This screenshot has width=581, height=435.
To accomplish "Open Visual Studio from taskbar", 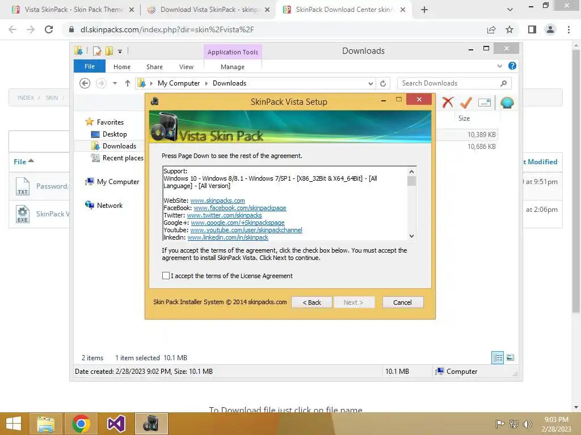I will point(116,424).
